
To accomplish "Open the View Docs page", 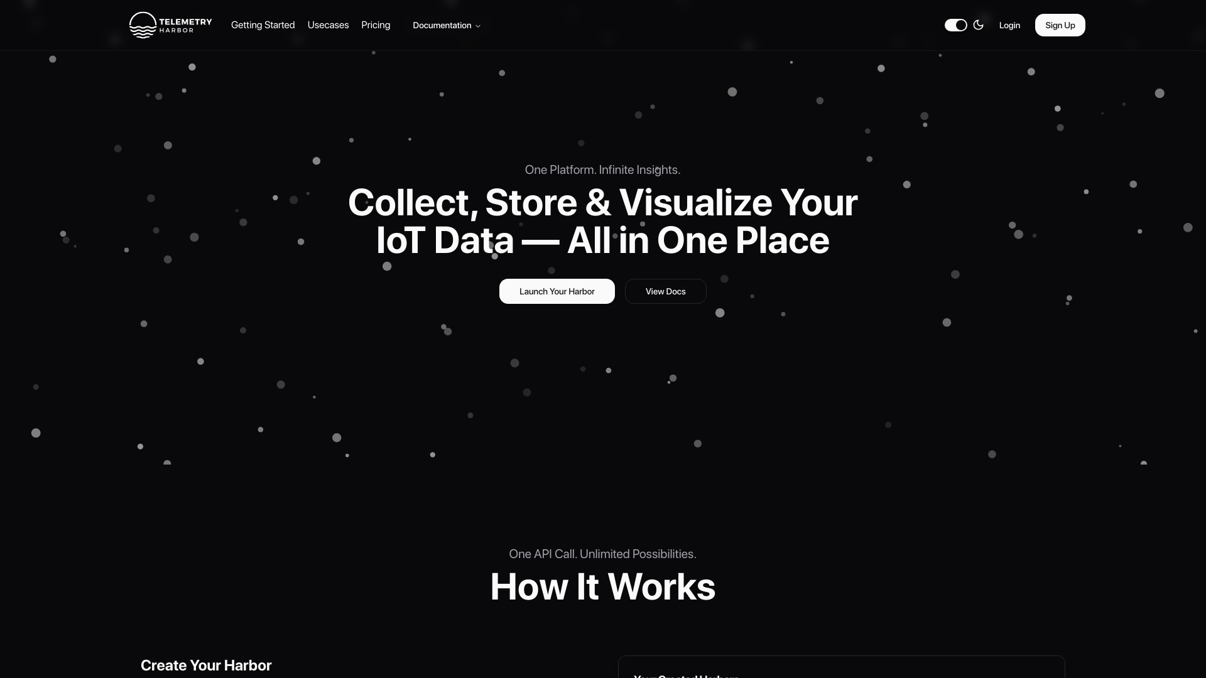I will point(665,291).
